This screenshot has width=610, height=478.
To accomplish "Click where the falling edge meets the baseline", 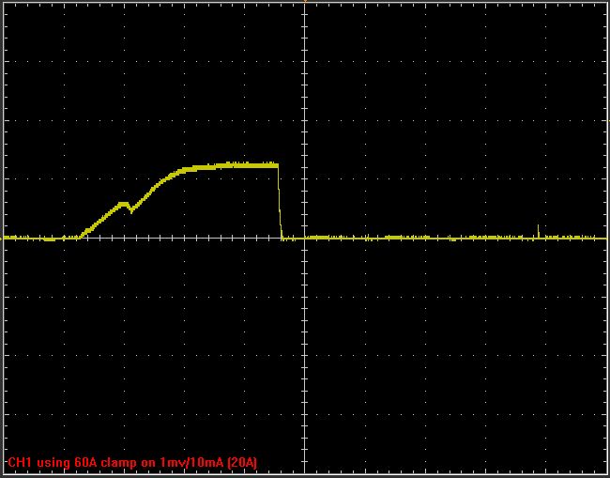I will pos(282,238).
